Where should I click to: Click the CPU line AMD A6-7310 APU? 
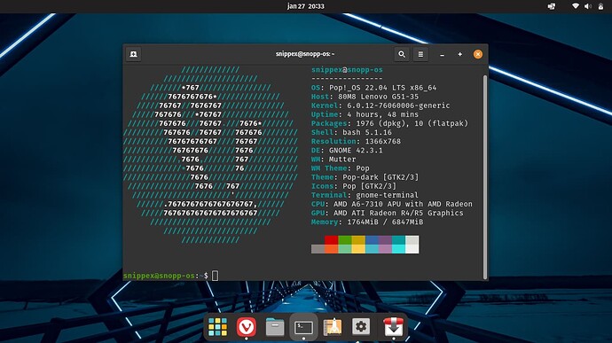coord(391,205)
